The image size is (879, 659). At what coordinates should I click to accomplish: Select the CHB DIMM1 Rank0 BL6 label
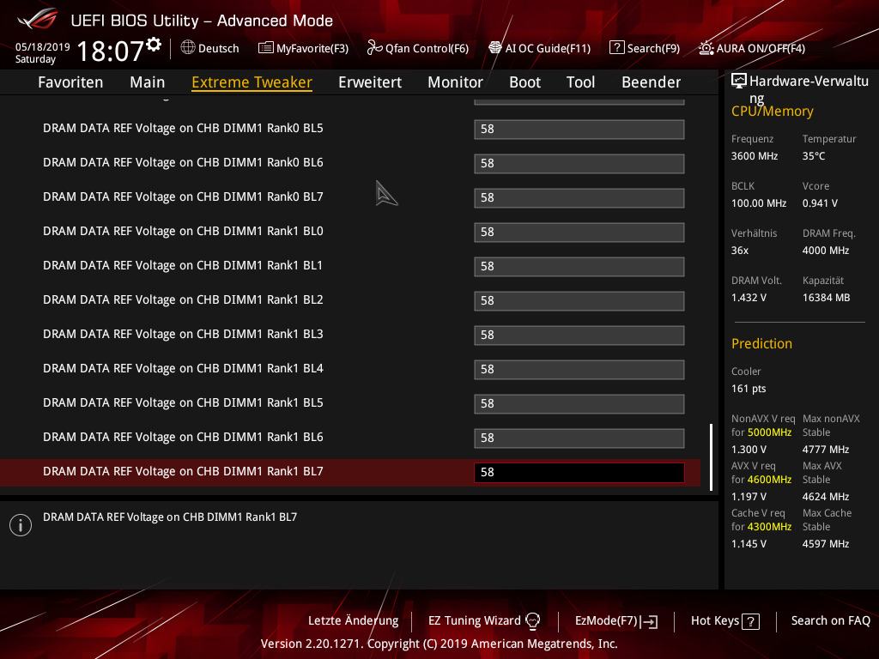coord(183,162)
